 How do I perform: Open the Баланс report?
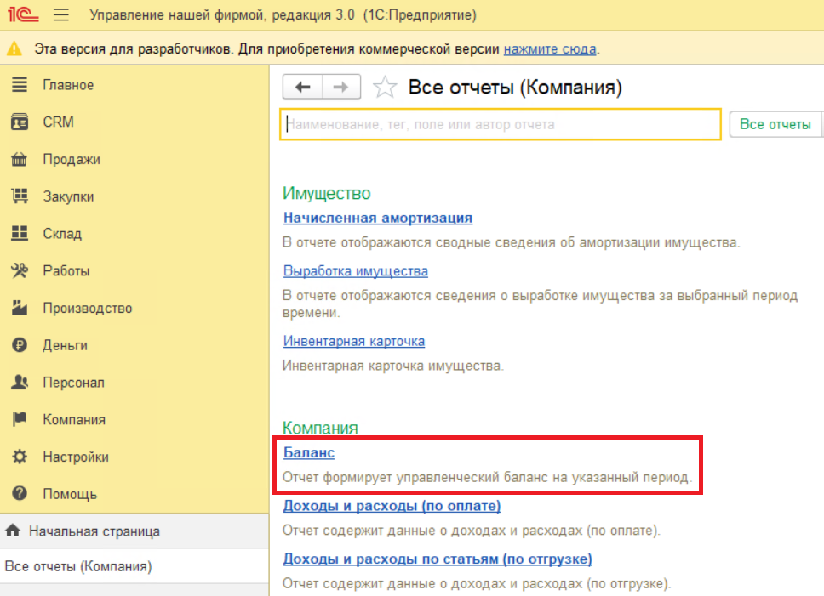[x=309, y=453]
